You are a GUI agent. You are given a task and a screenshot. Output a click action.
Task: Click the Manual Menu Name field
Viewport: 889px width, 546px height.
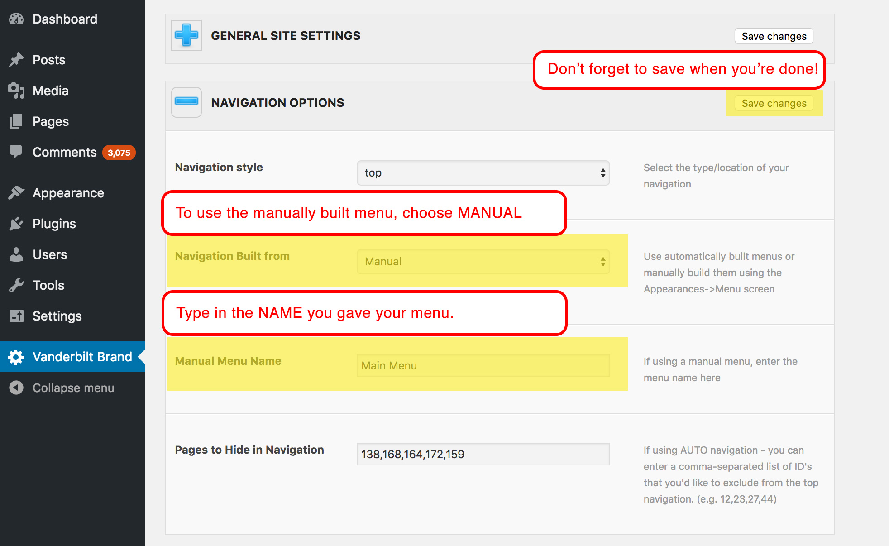pyautogui.click(x=483, y=365)
